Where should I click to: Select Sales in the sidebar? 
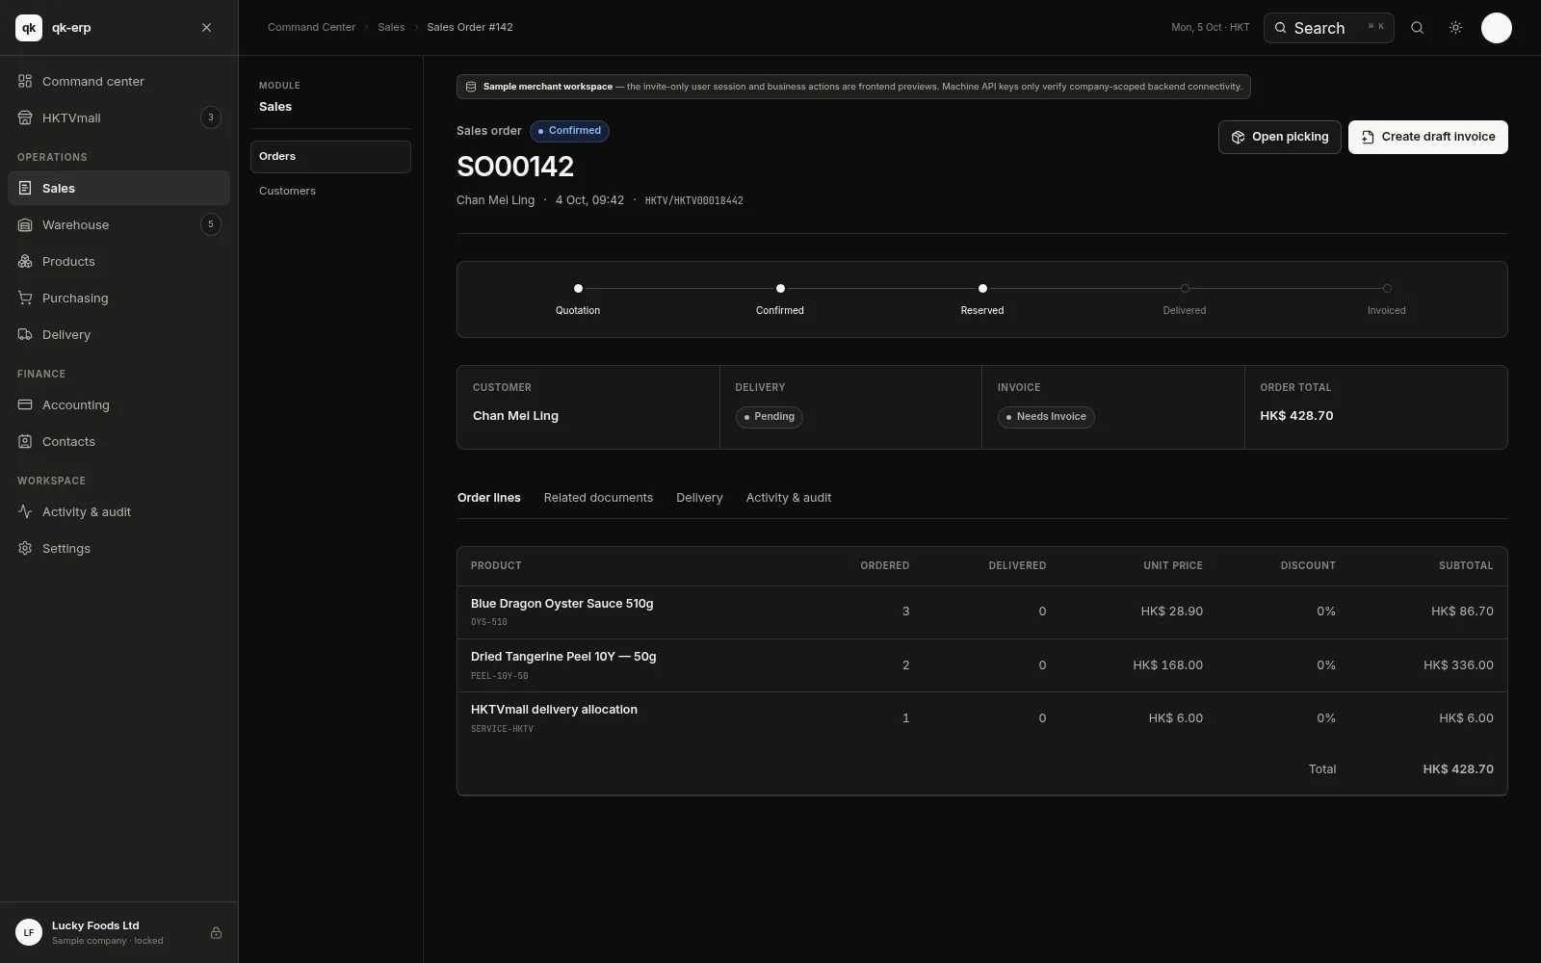[118, 188]
